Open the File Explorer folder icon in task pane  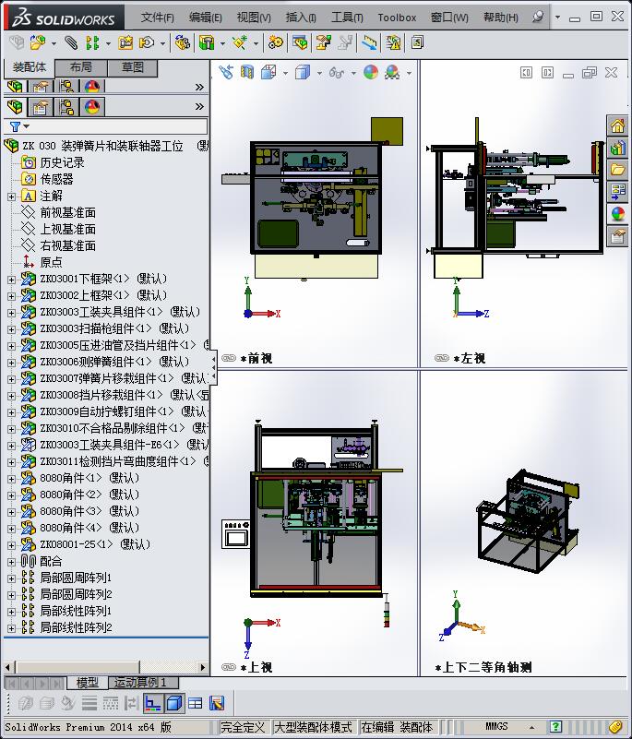point(617,170)
